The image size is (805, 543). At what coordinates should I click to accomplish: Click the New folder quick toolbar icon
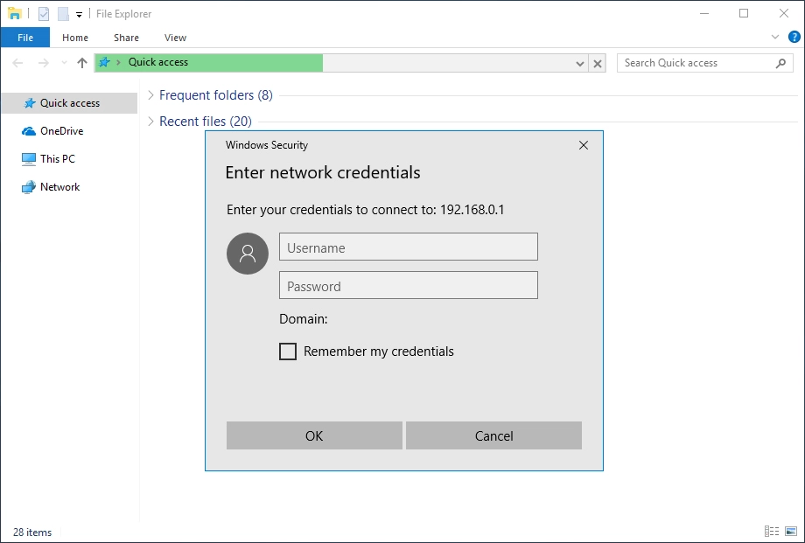click(63, 14)
